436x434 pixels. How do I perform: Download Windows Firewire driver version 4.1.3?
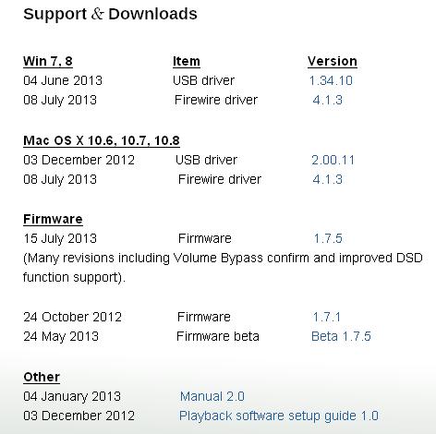pos(327,100)
